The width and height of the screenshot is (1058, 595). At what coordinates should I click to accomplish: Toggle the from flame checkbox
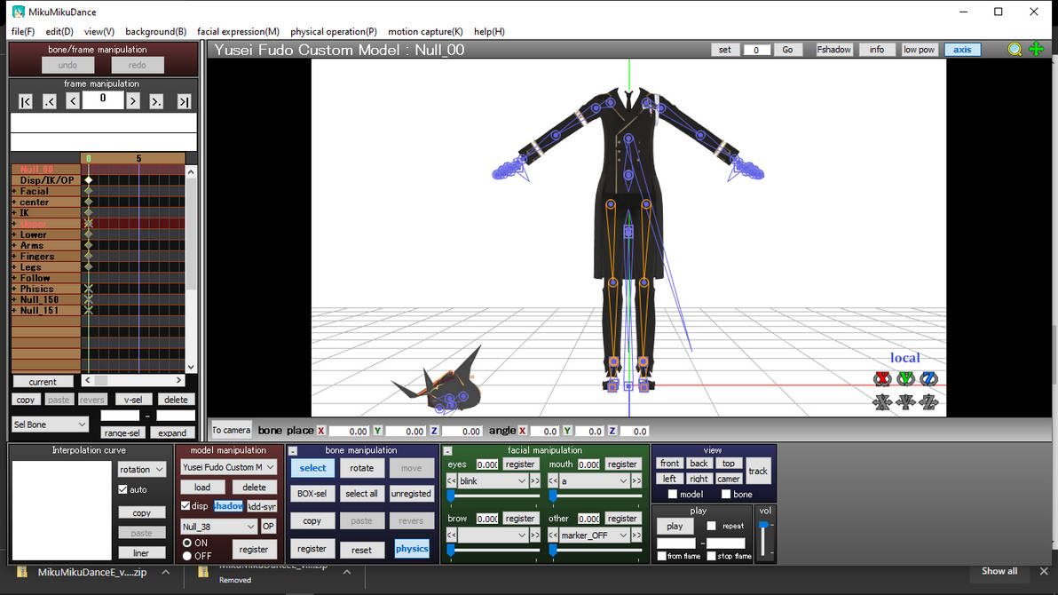coord(662,556)
